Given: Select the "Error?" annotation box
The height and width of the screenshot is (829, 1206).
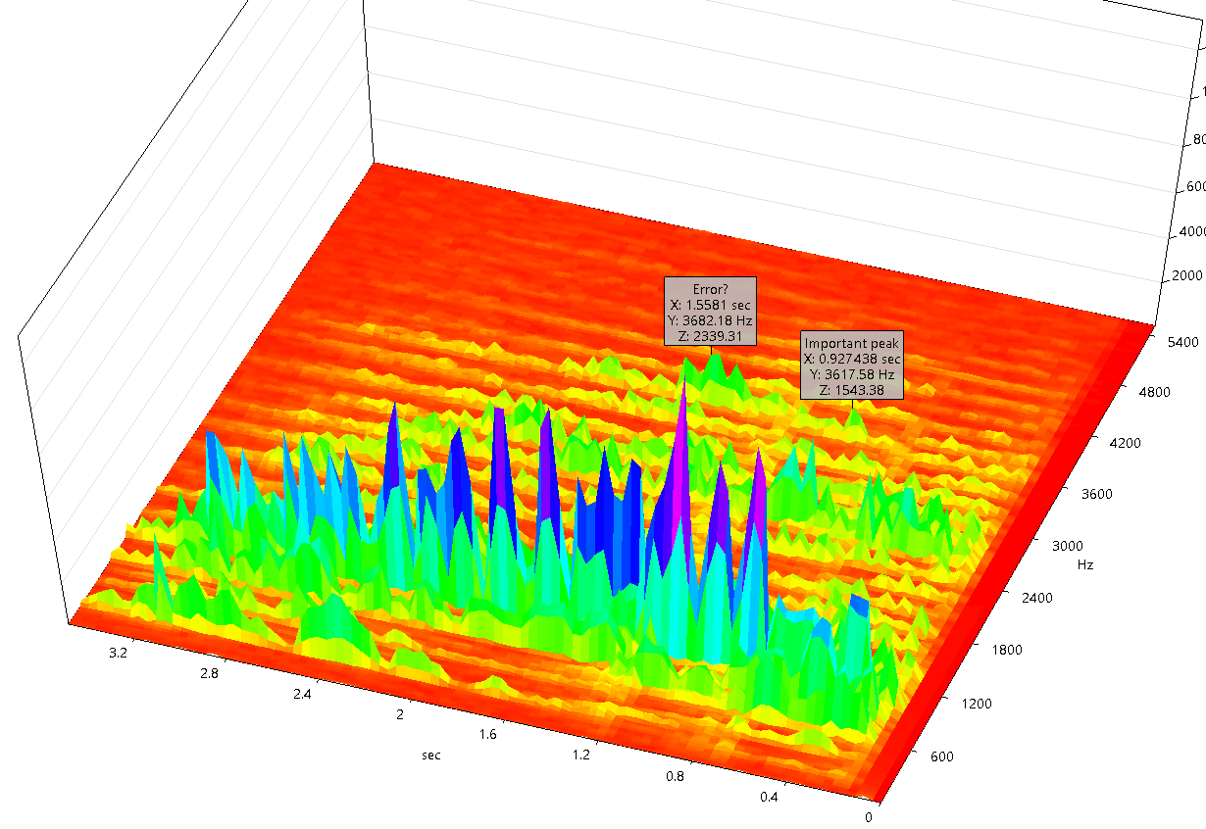Looking at the screenshot, I should click(711, 312).
